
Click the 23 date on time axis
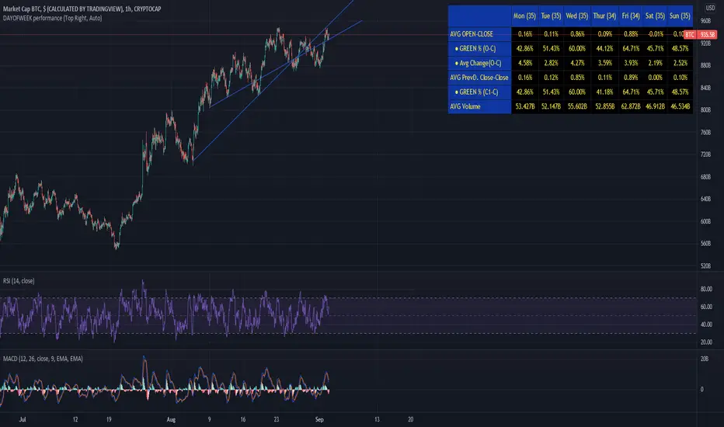point(276,419)
